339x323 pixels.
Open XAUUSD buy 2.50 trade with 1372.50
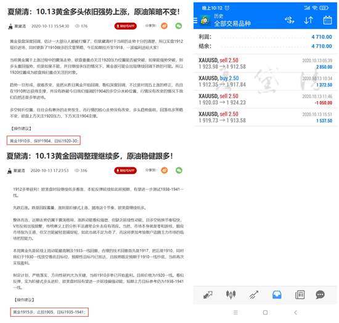[265, 81]
